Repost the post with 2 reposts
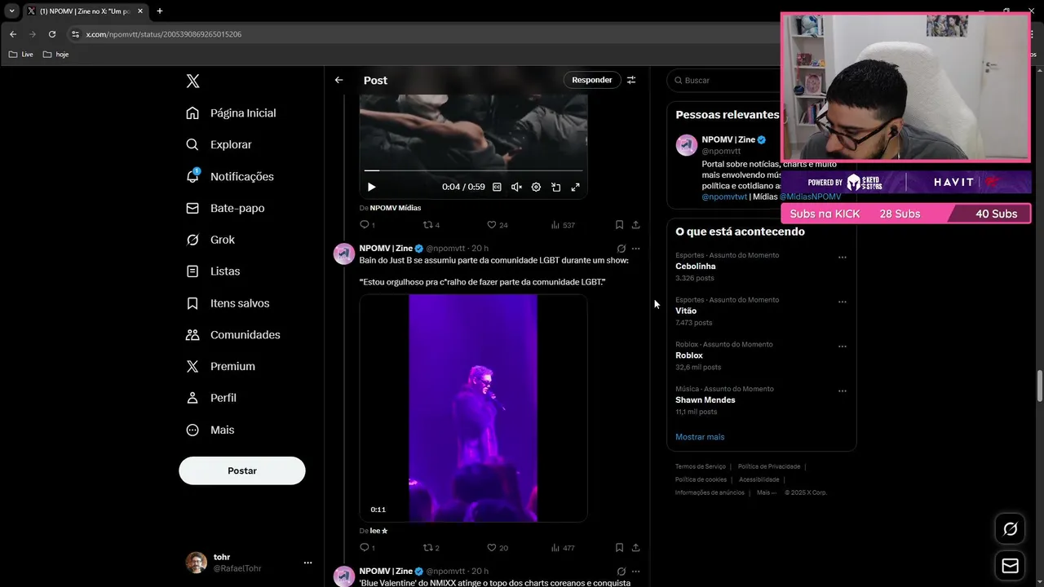The width and height of the screenshot is (1044, 587). (431, 548)
